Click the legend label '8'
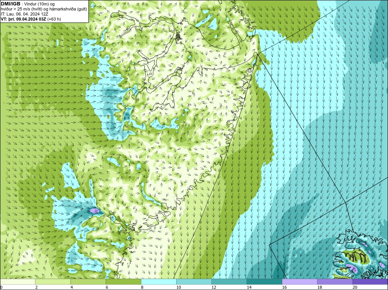This screenshot has height=290, width=388. tap(142, 287)
